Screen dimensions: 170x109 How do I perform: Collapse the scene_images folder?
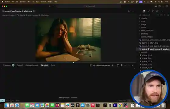coord(147,37)
